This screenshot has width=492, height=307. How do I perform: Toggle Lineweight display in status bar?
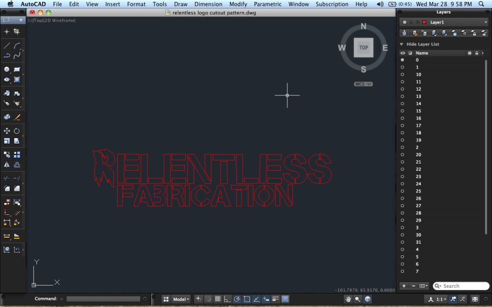(275, 299)
